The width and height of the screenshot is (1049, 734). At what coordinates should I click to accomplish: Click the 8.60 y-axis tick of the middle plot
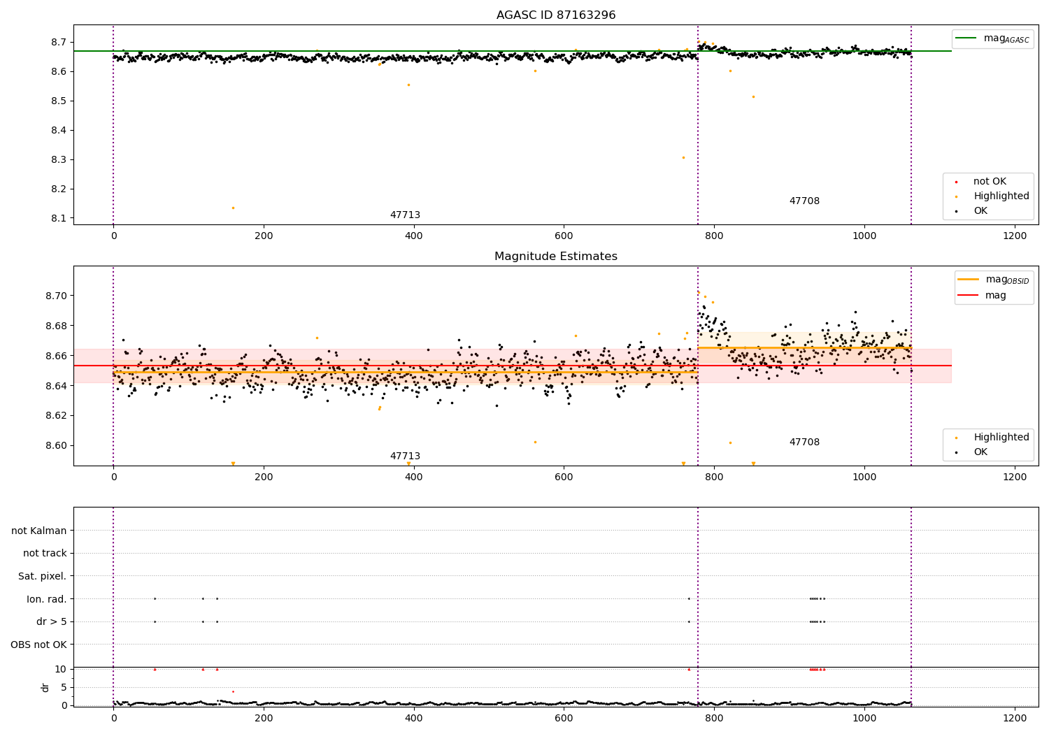(x=56, y=446)
